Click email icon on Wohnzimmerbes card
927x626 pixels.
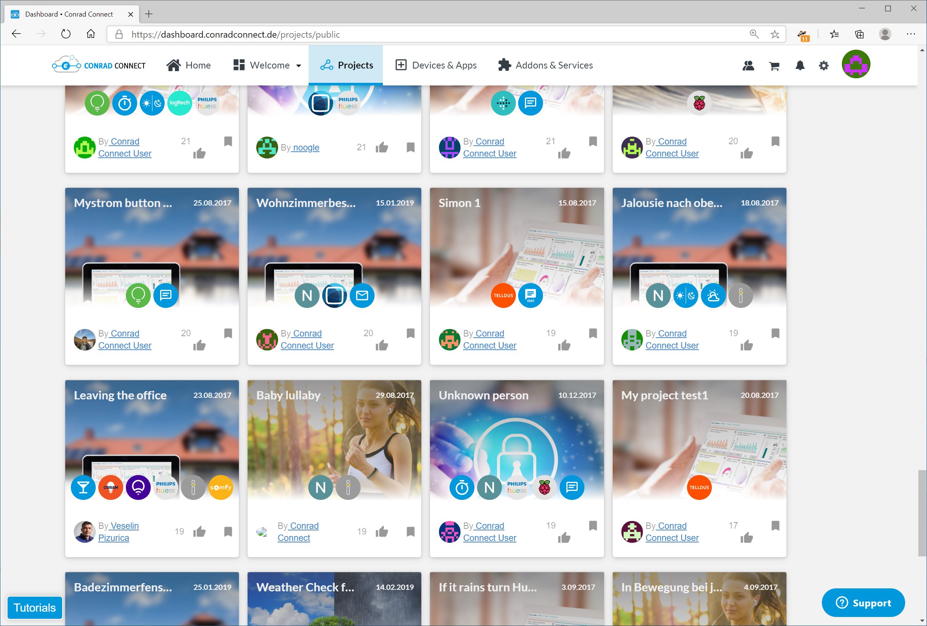click(x=362, y=295)
